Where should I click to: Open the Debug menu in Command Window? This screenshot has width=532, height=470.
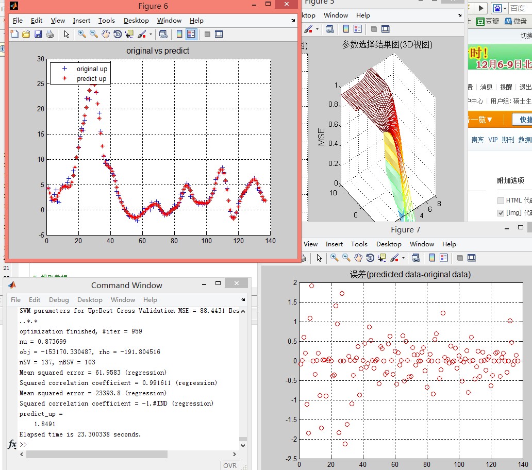[x=59, y=300]
